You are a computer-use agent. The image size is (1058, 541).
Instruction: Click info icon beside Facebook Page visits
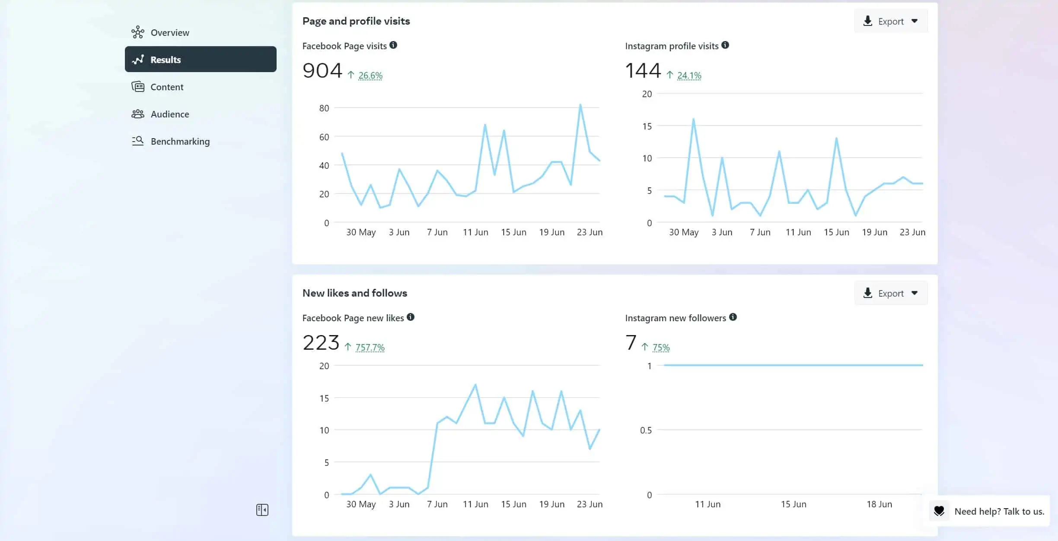click(393, 45)
